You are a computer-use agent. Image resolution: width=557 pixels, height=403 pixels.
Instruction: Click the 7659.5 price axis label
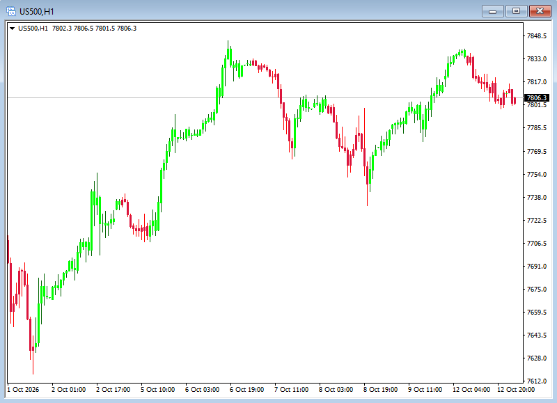(537, 313)
